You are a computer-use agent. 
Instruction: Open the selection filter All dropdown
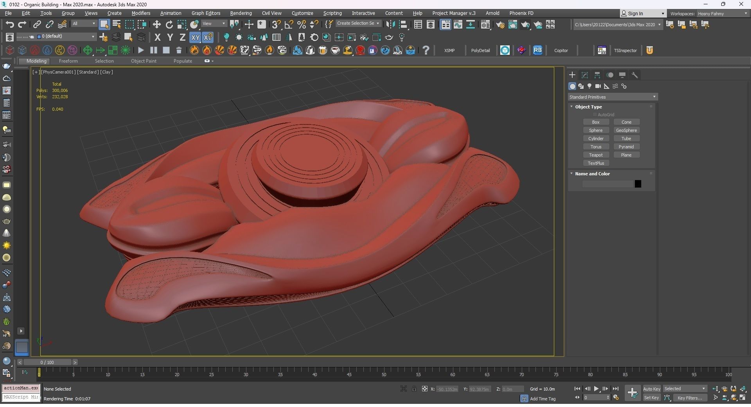(84, 23)
